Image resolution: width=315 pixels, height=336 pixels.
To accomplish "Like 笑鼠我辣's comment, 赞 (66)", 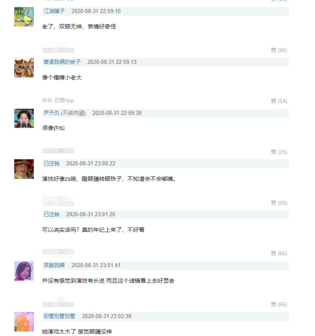I will (x=279, y=305).
